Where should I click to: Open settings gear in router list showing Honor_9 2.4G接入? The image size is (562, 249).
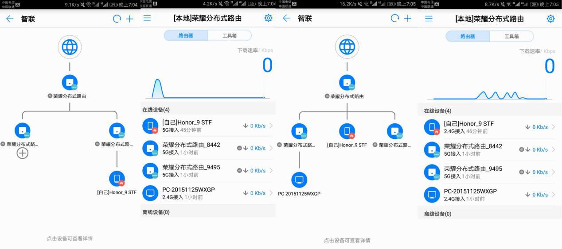[x=550, y=19]
